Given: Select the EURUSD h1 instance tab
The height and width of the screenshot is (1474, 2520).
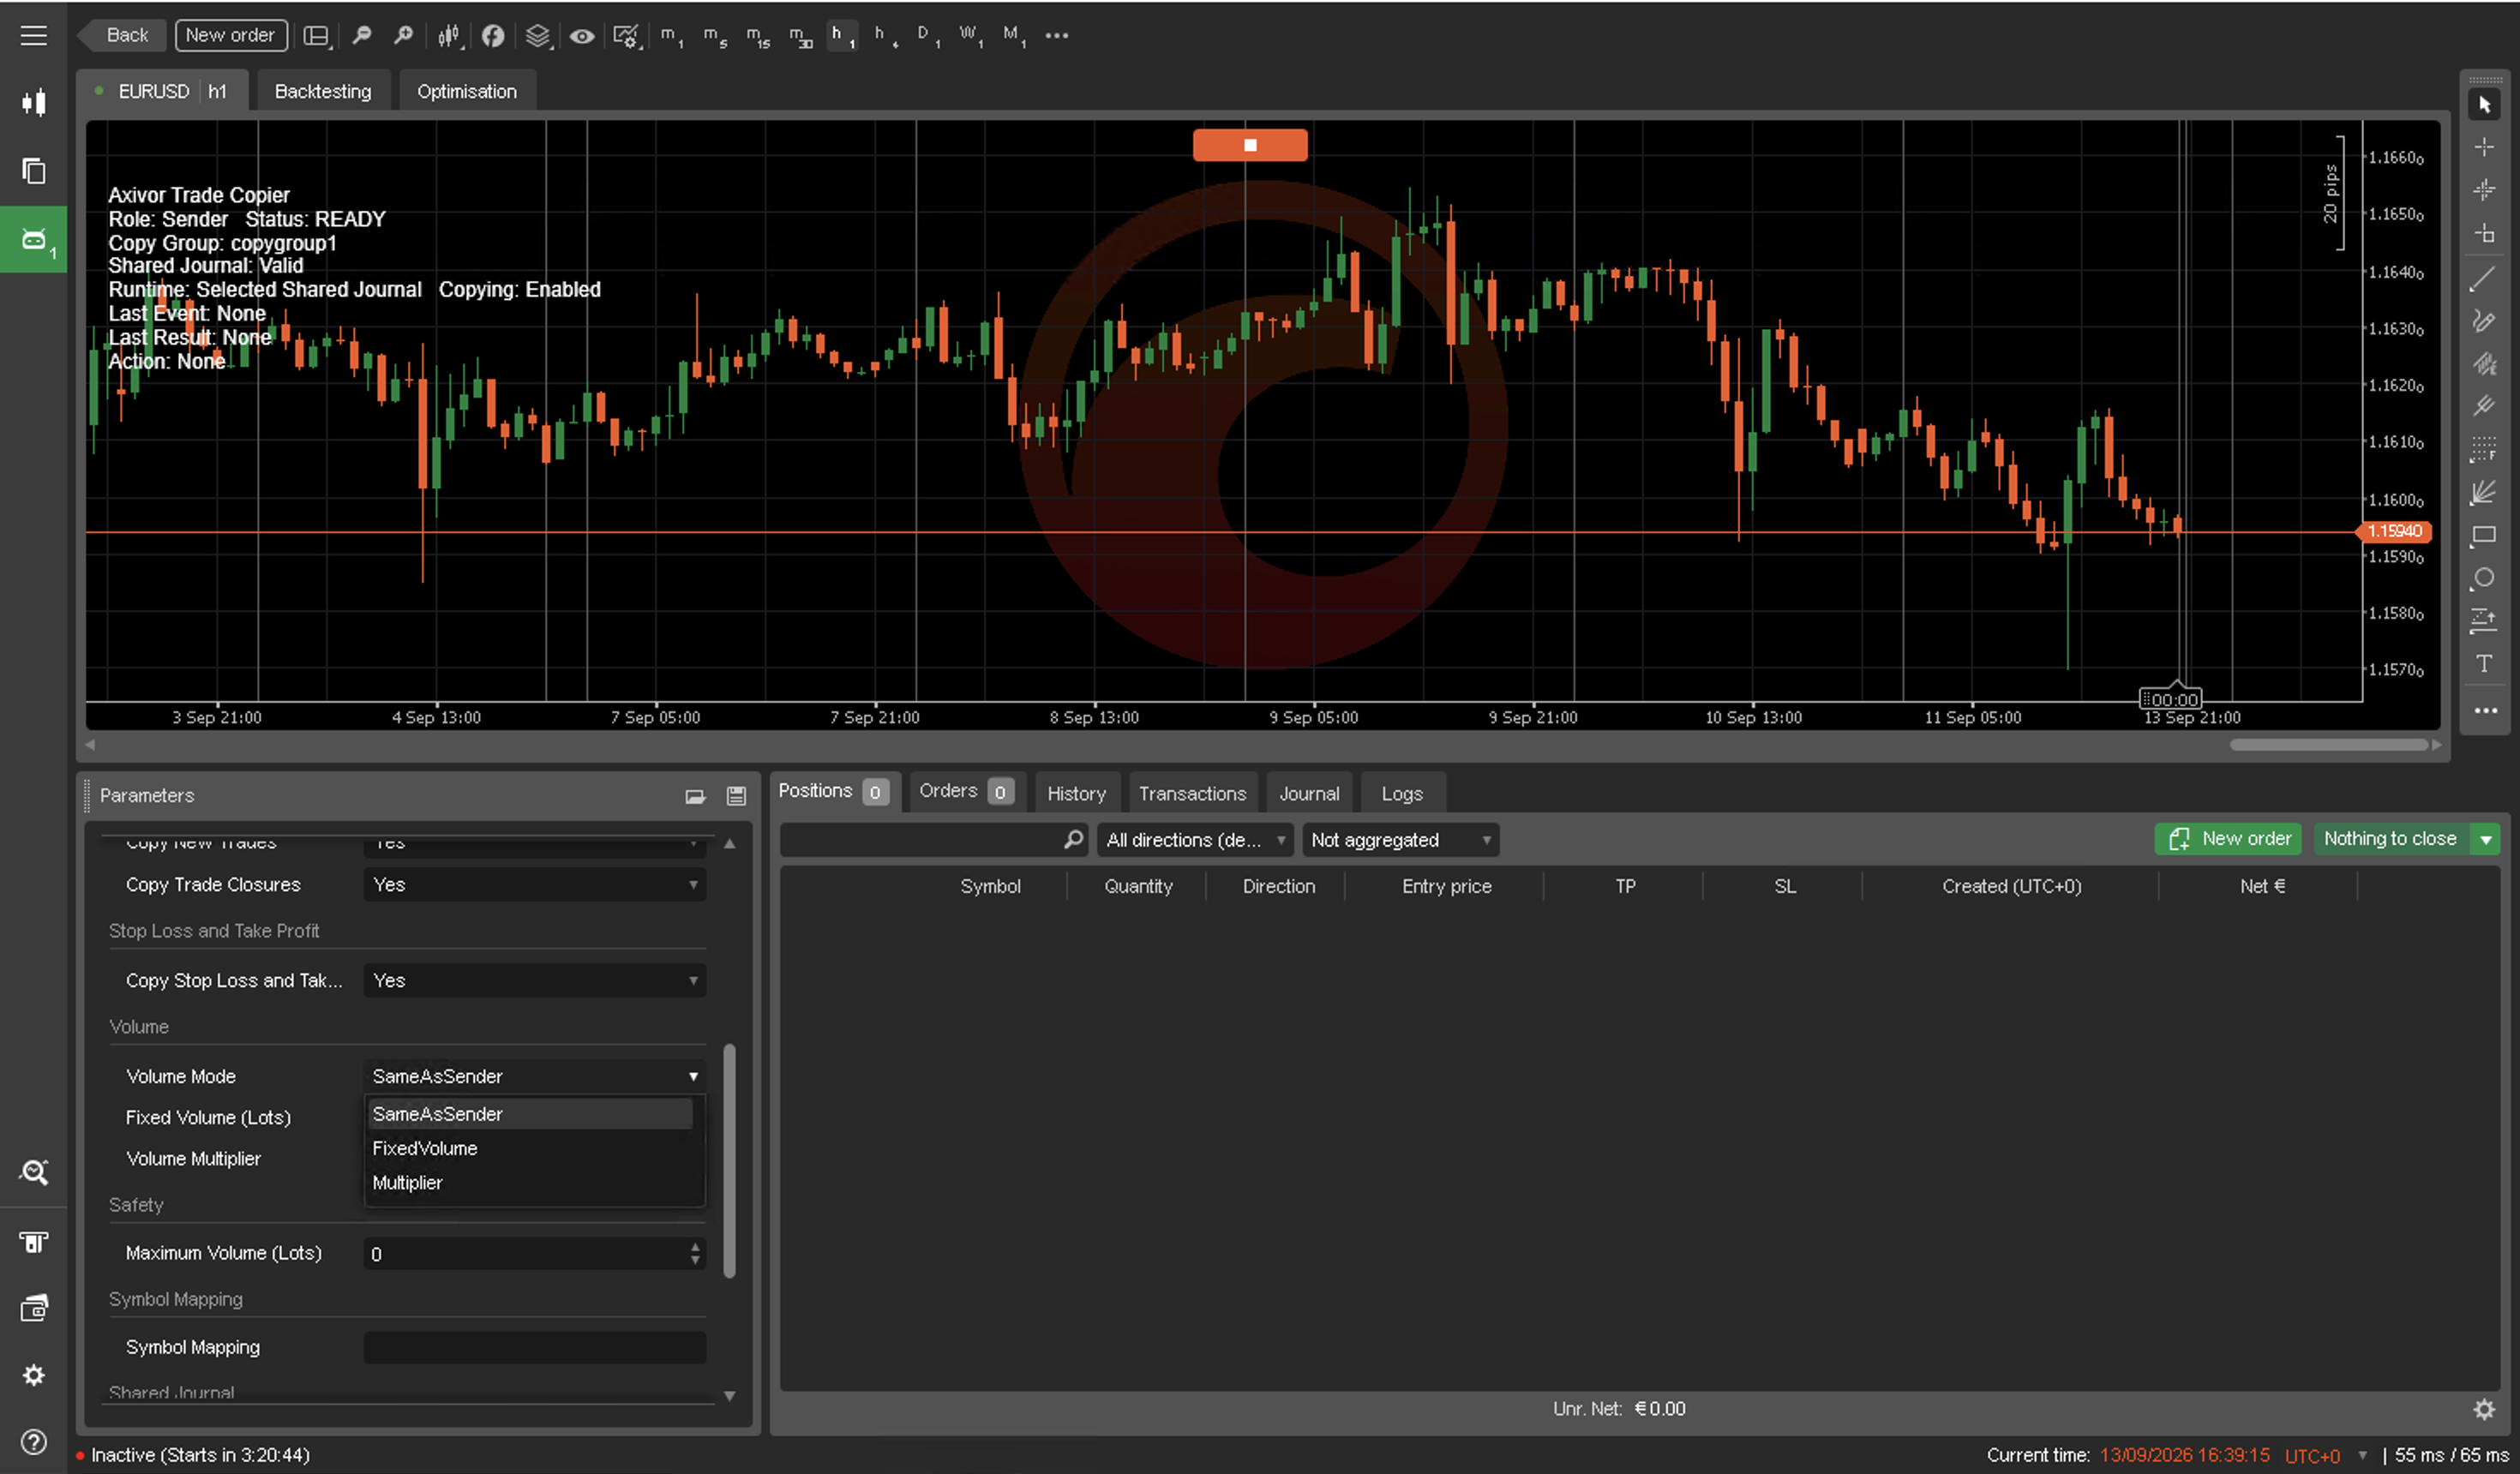Looking at the screenshot, I should click(x=162, y=91).
